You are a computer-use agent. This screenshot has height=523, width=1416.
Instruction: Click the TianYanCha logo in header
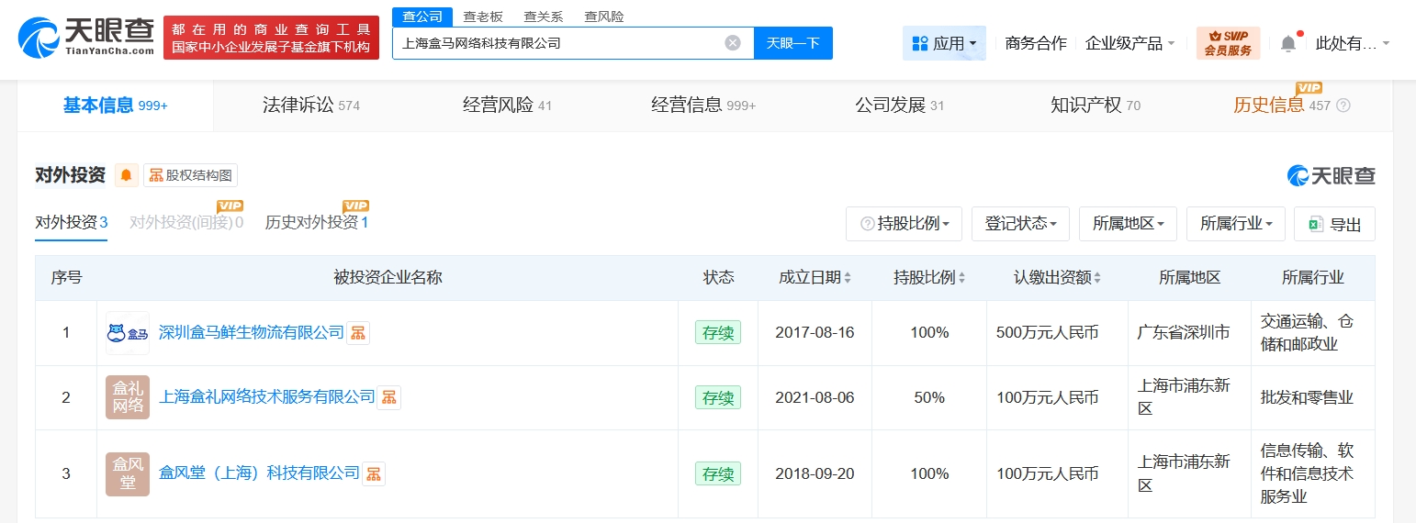(x=86, y=38)
